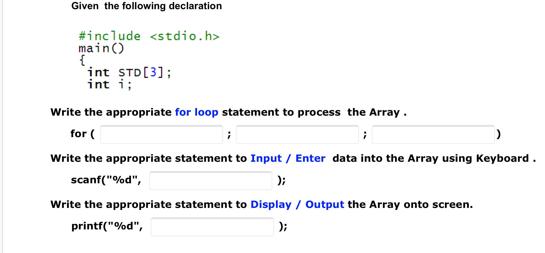Click the '#include <stdio.h>' code line

148,36
